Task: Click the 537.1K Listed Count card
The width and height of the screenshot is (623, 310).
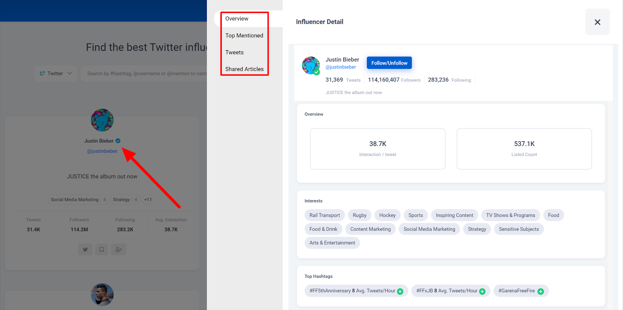Action: 524,149
